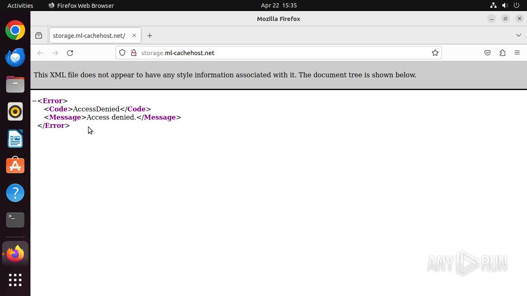The image size is (527, 296).
Task: Reload the current page
Action: [70, 53]
